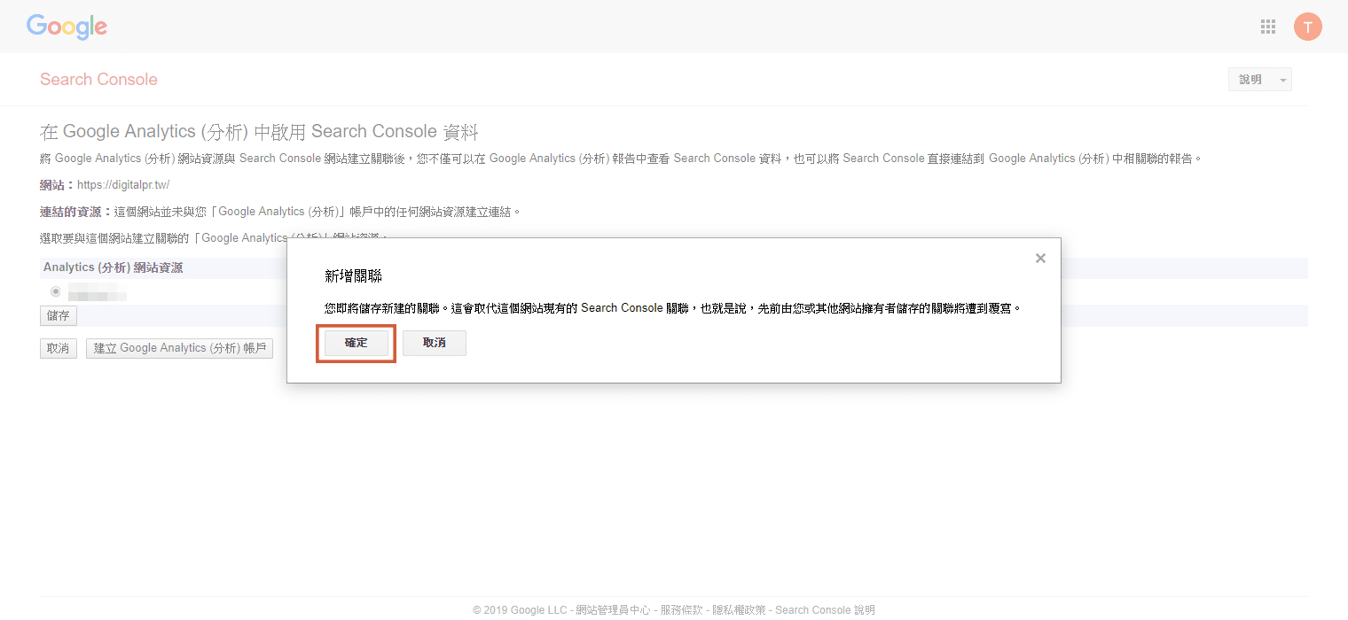Click the https://digitalpr.tw/ site address
1348x620 pixels.
click(123, 184)
